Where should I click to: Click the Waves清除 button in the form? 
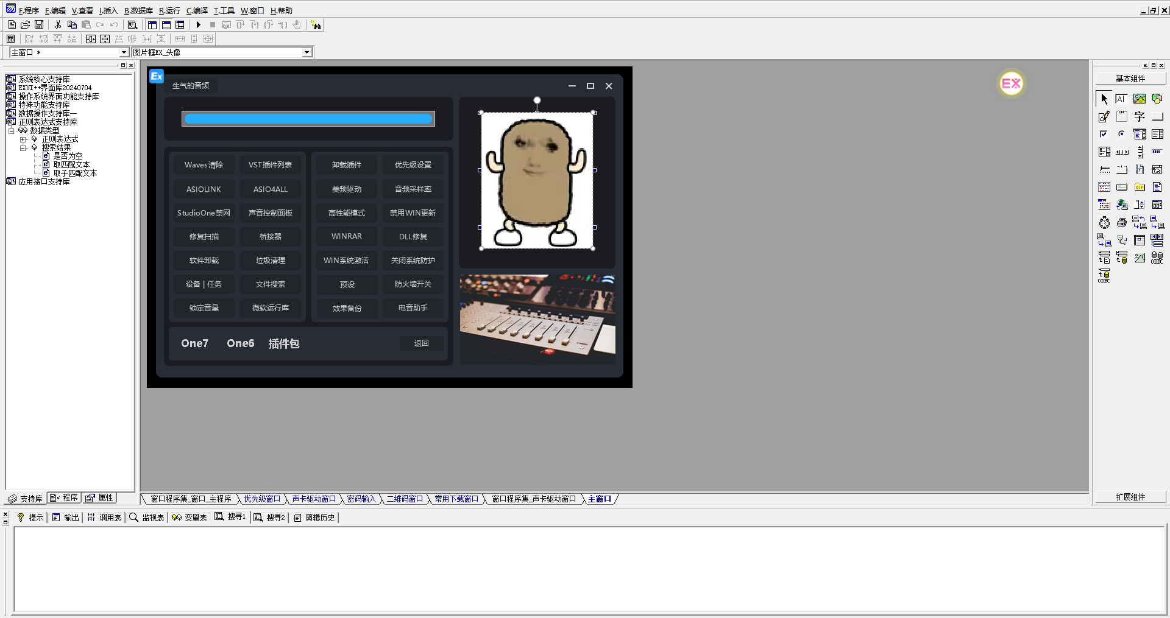204,165
